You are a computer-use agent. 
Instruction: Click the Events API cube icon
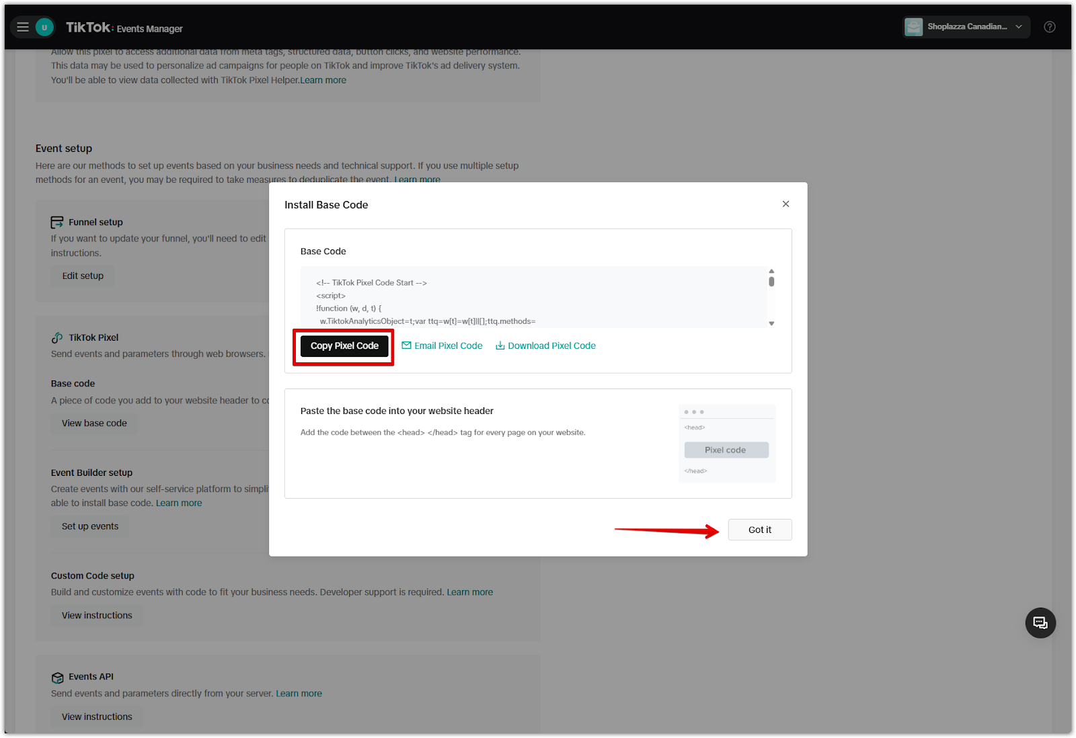(x=57, y=678)
